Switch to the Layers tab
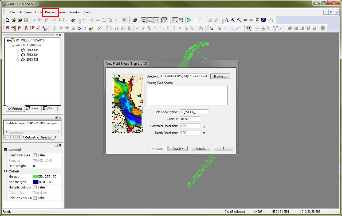 click(x=33, y=108)
